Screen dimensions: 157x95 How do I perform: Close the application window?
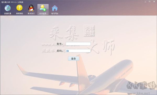point(154,2)
